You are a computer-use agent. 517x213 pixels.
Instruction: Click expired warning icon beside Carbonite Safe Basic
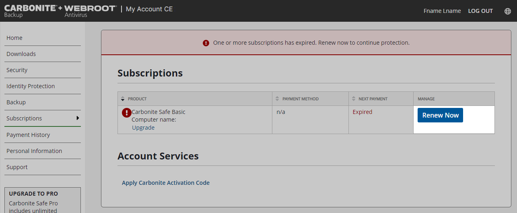pos(126,113)
